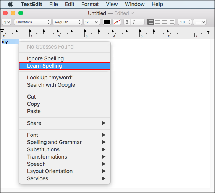Open the paragraph styles dropdown
This screenshot has width=215, height=193.
coord(6,22)
